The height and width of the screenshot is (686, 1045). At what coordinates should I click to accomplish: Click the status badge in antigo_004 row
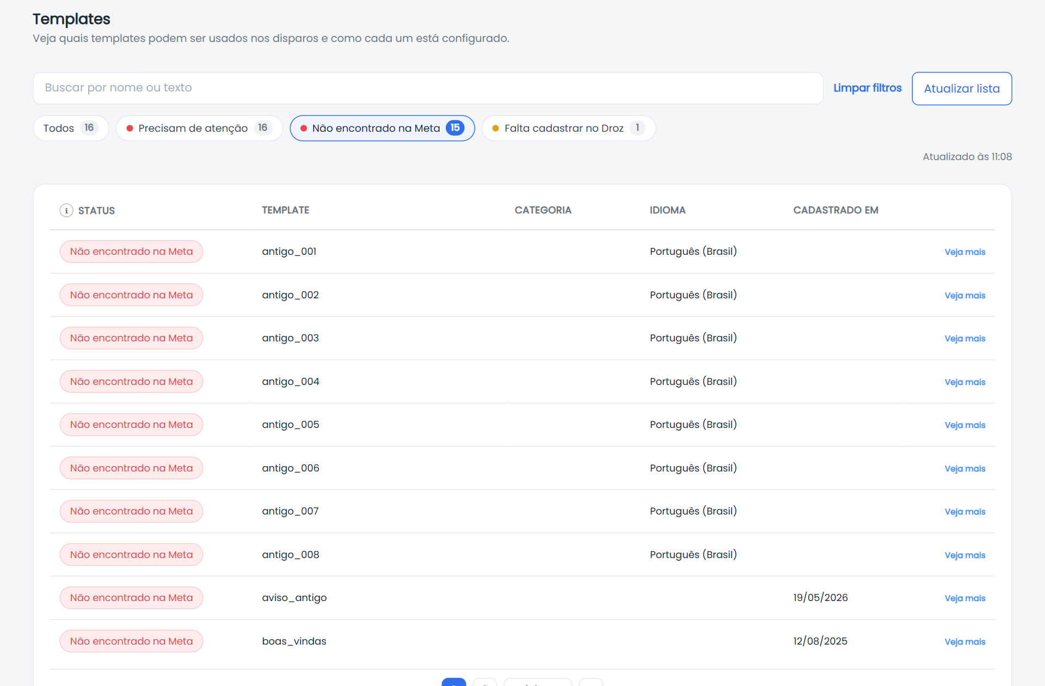click(x=131, y=382)
